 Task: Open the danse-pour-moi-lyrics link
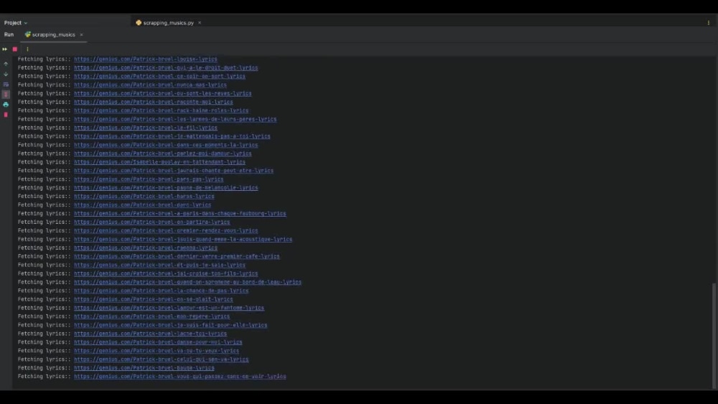coord(158,342)
